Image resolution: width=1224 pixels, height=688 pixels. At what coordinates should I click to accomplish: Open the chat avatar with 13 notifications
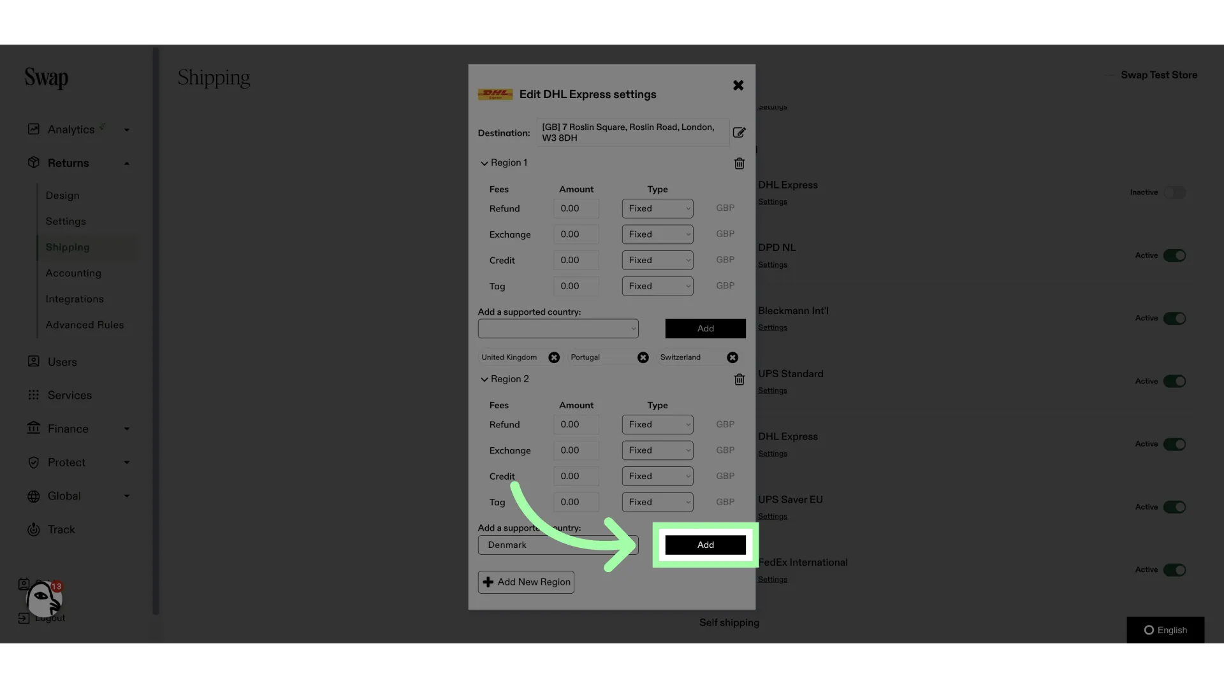pyautogui.click(x=43, y=599)
